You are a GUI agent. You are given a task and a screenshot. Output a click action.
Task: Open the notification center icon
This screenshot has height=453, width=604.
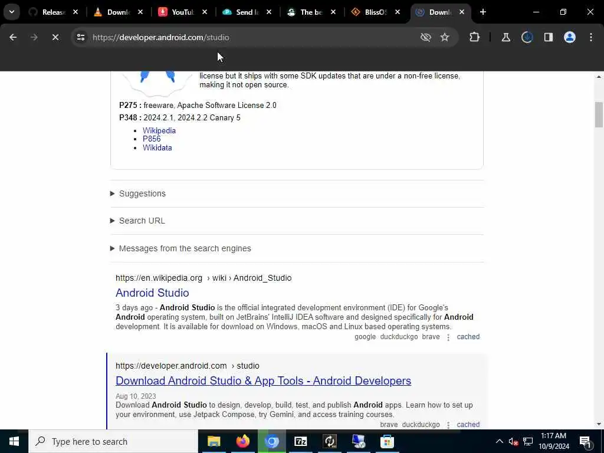[x=585, y=441]
